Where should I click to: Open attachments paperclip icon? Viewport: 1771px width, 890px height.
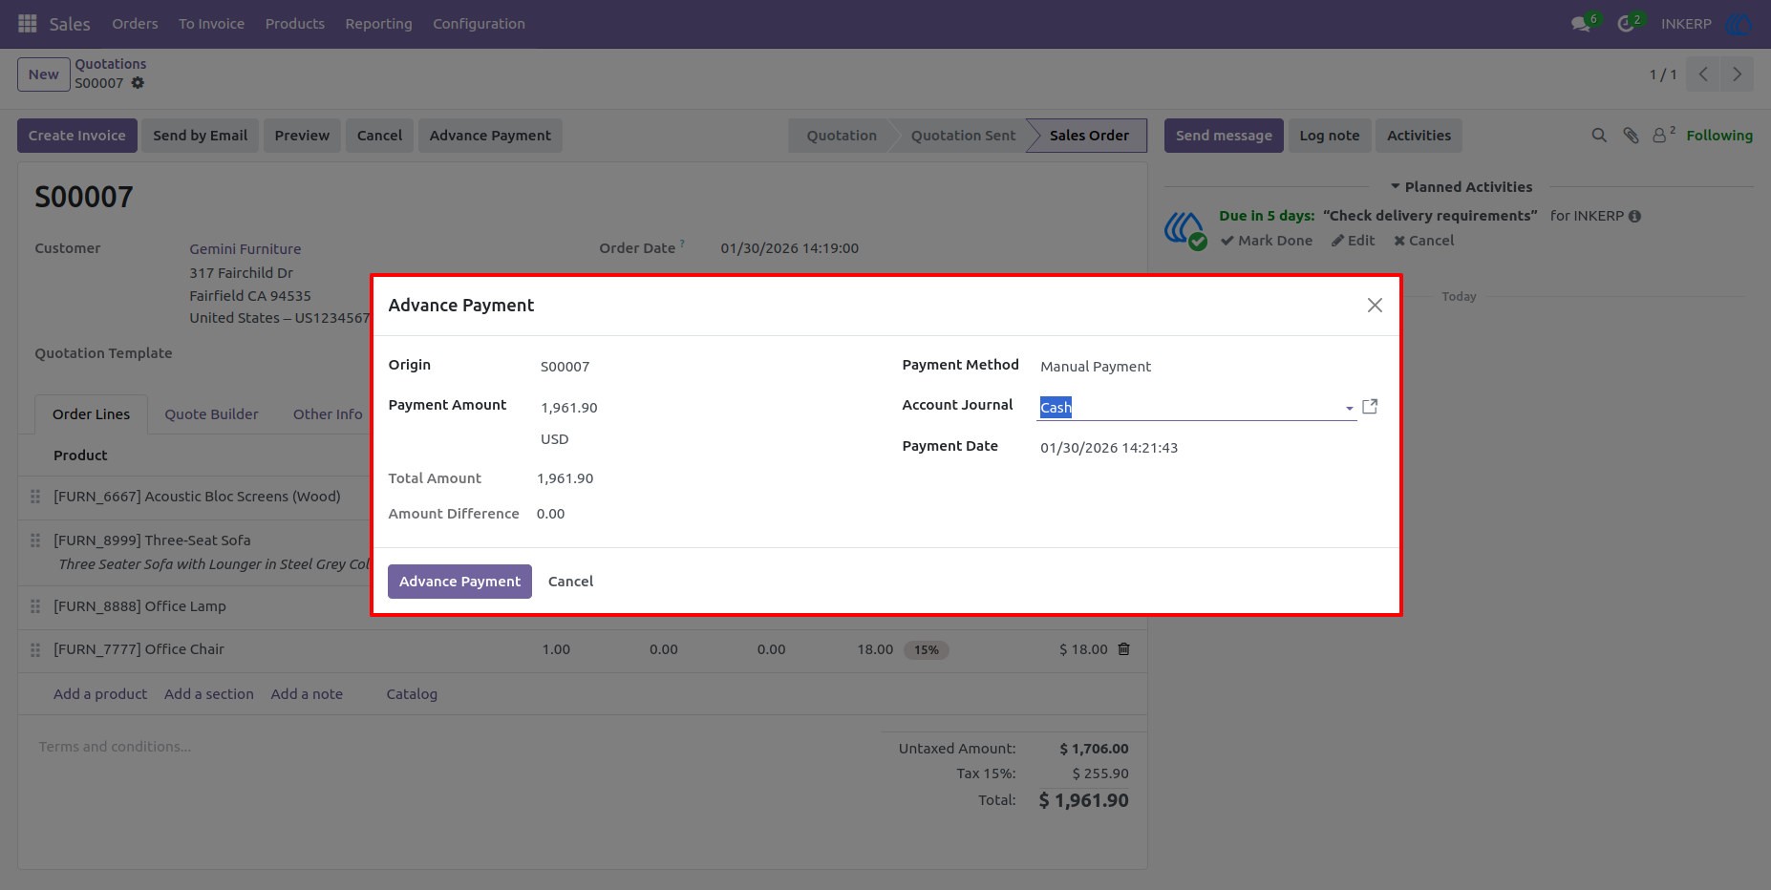coord(1631,136)
